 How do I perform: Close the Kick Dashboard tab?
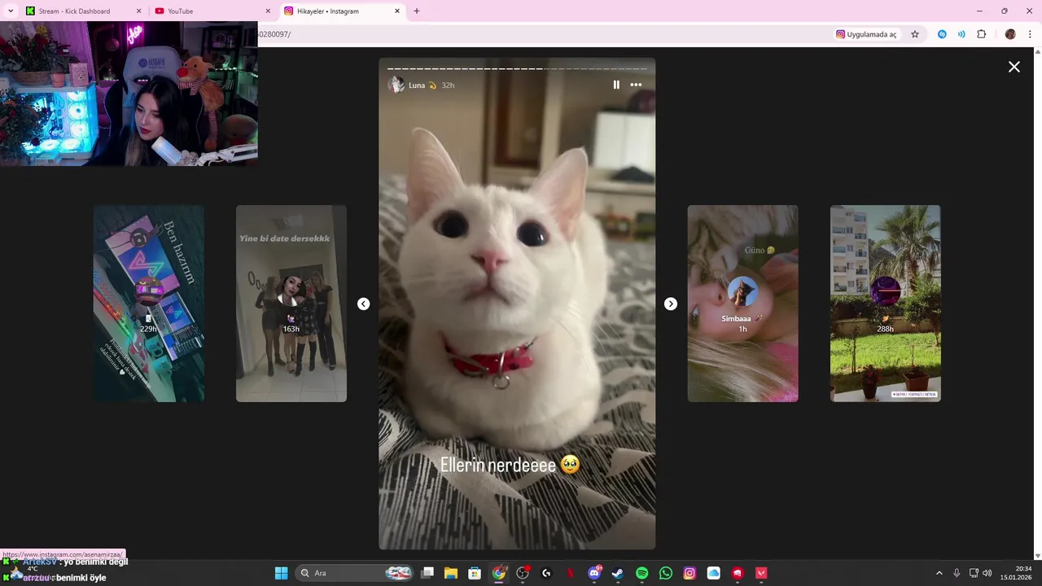(138, 11)
